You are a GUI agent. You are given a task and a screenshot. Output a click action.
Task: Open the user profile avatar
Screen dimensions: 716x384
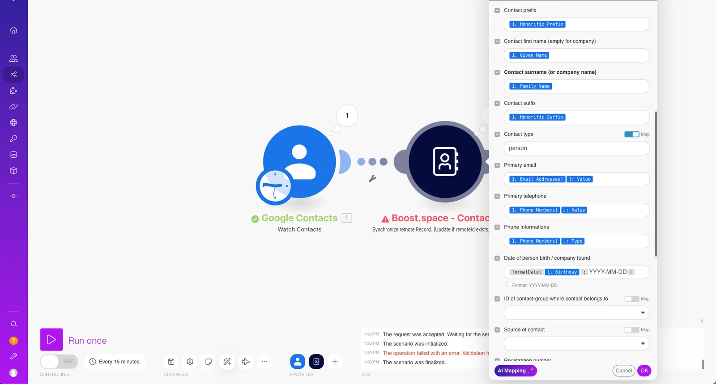tap(13, 373)
